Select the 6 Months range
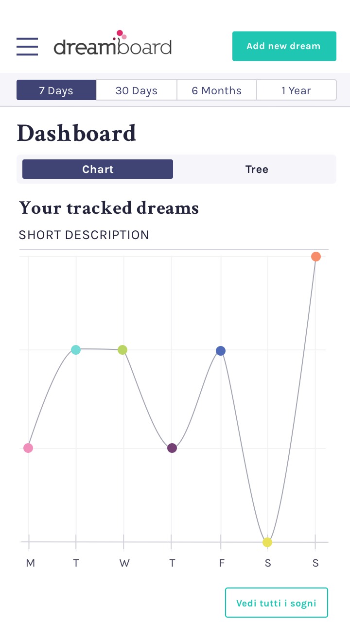The height and width of the screenshot is (622, 350). (x=217, y=90)
